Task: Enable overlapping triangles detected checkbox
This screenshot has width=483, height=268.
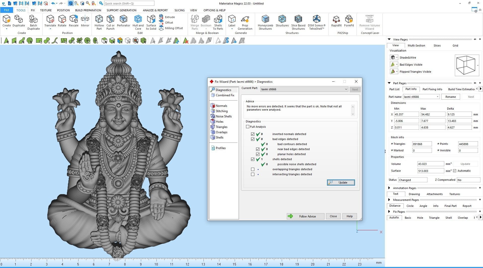Action: (x=253, y=169)
